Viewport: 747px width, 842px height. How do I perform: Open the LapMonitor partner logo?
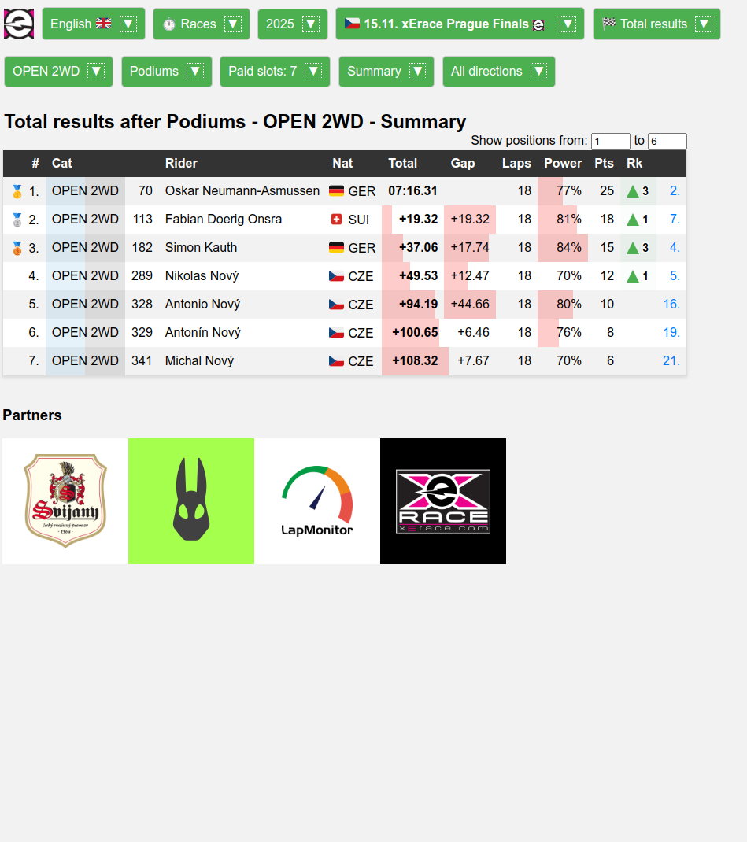pyautogui.click(x=317, y=501)
